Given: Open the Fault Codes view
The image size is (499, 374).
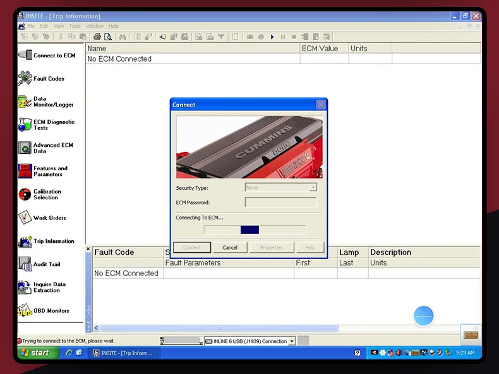Looking at the screenshot, I should pyautogui.click(x=41, y=78).
